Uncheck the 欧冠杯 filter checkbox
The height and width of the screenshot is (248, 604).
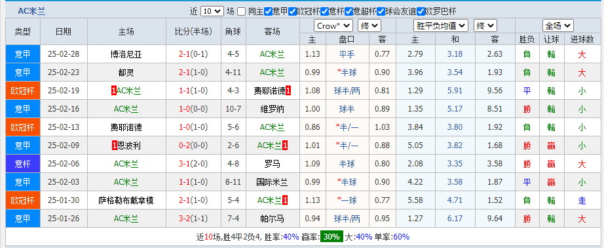click(292, 12)
